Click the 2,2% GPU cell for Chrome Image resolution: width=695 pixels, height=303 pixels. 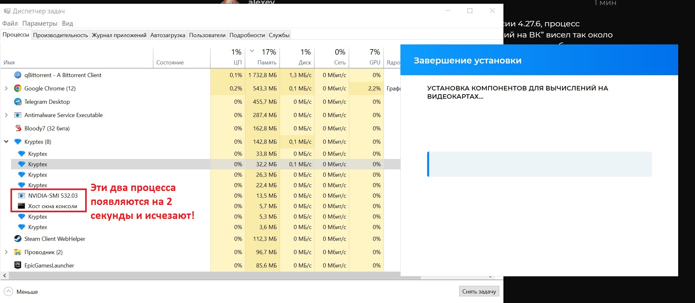(366, 89)
